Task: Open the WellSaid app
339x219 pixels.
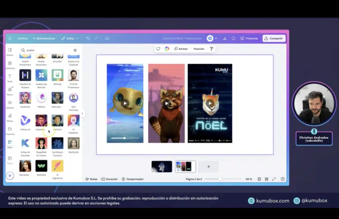Action: pyautogui.click(x=41, y=168)
